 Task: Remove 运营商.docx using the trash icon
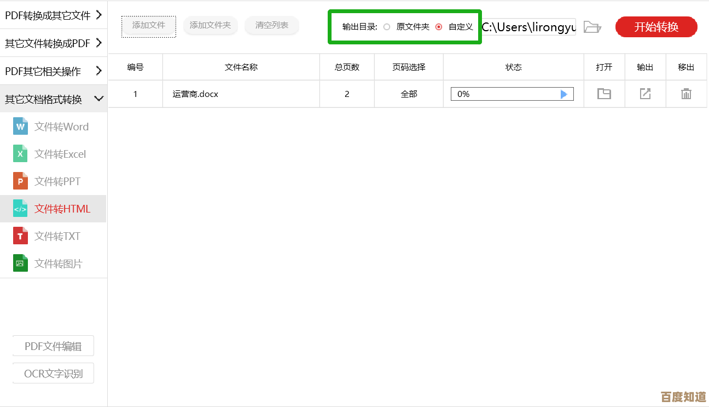686,94
